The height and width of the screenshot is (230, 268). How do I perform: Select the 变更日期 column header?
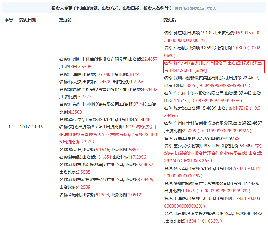tap(28, 20)
